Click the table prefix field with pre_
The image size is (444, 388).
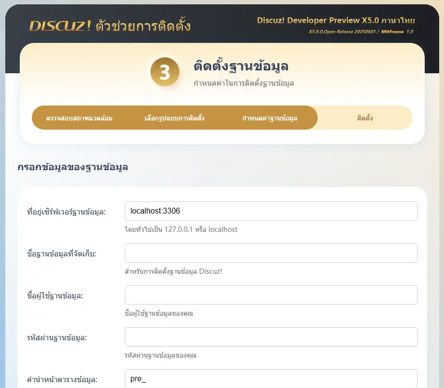[x=271, y=379]
